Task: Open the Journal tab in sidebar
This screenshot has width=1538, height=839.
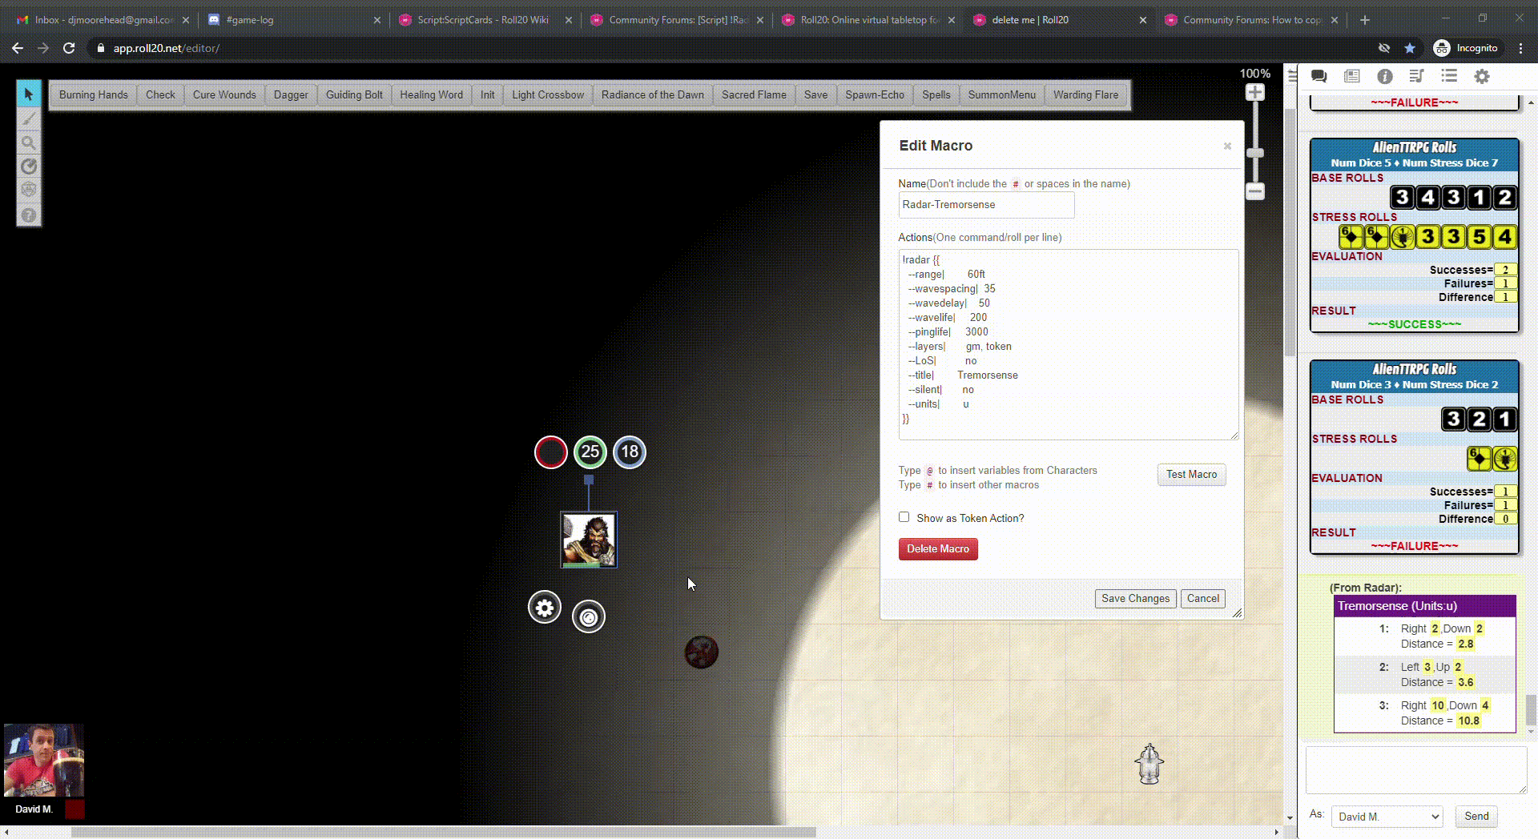Action: point(1351,76)
